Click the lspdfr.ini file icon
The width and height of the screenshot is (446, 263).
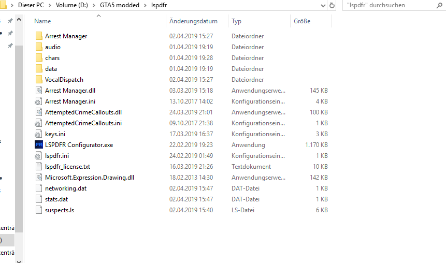pos(38,155)
